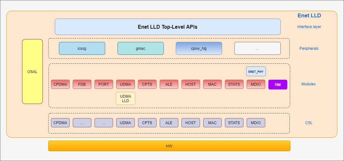
Task: Click the red ALE module block
Action: click(169, 84)
